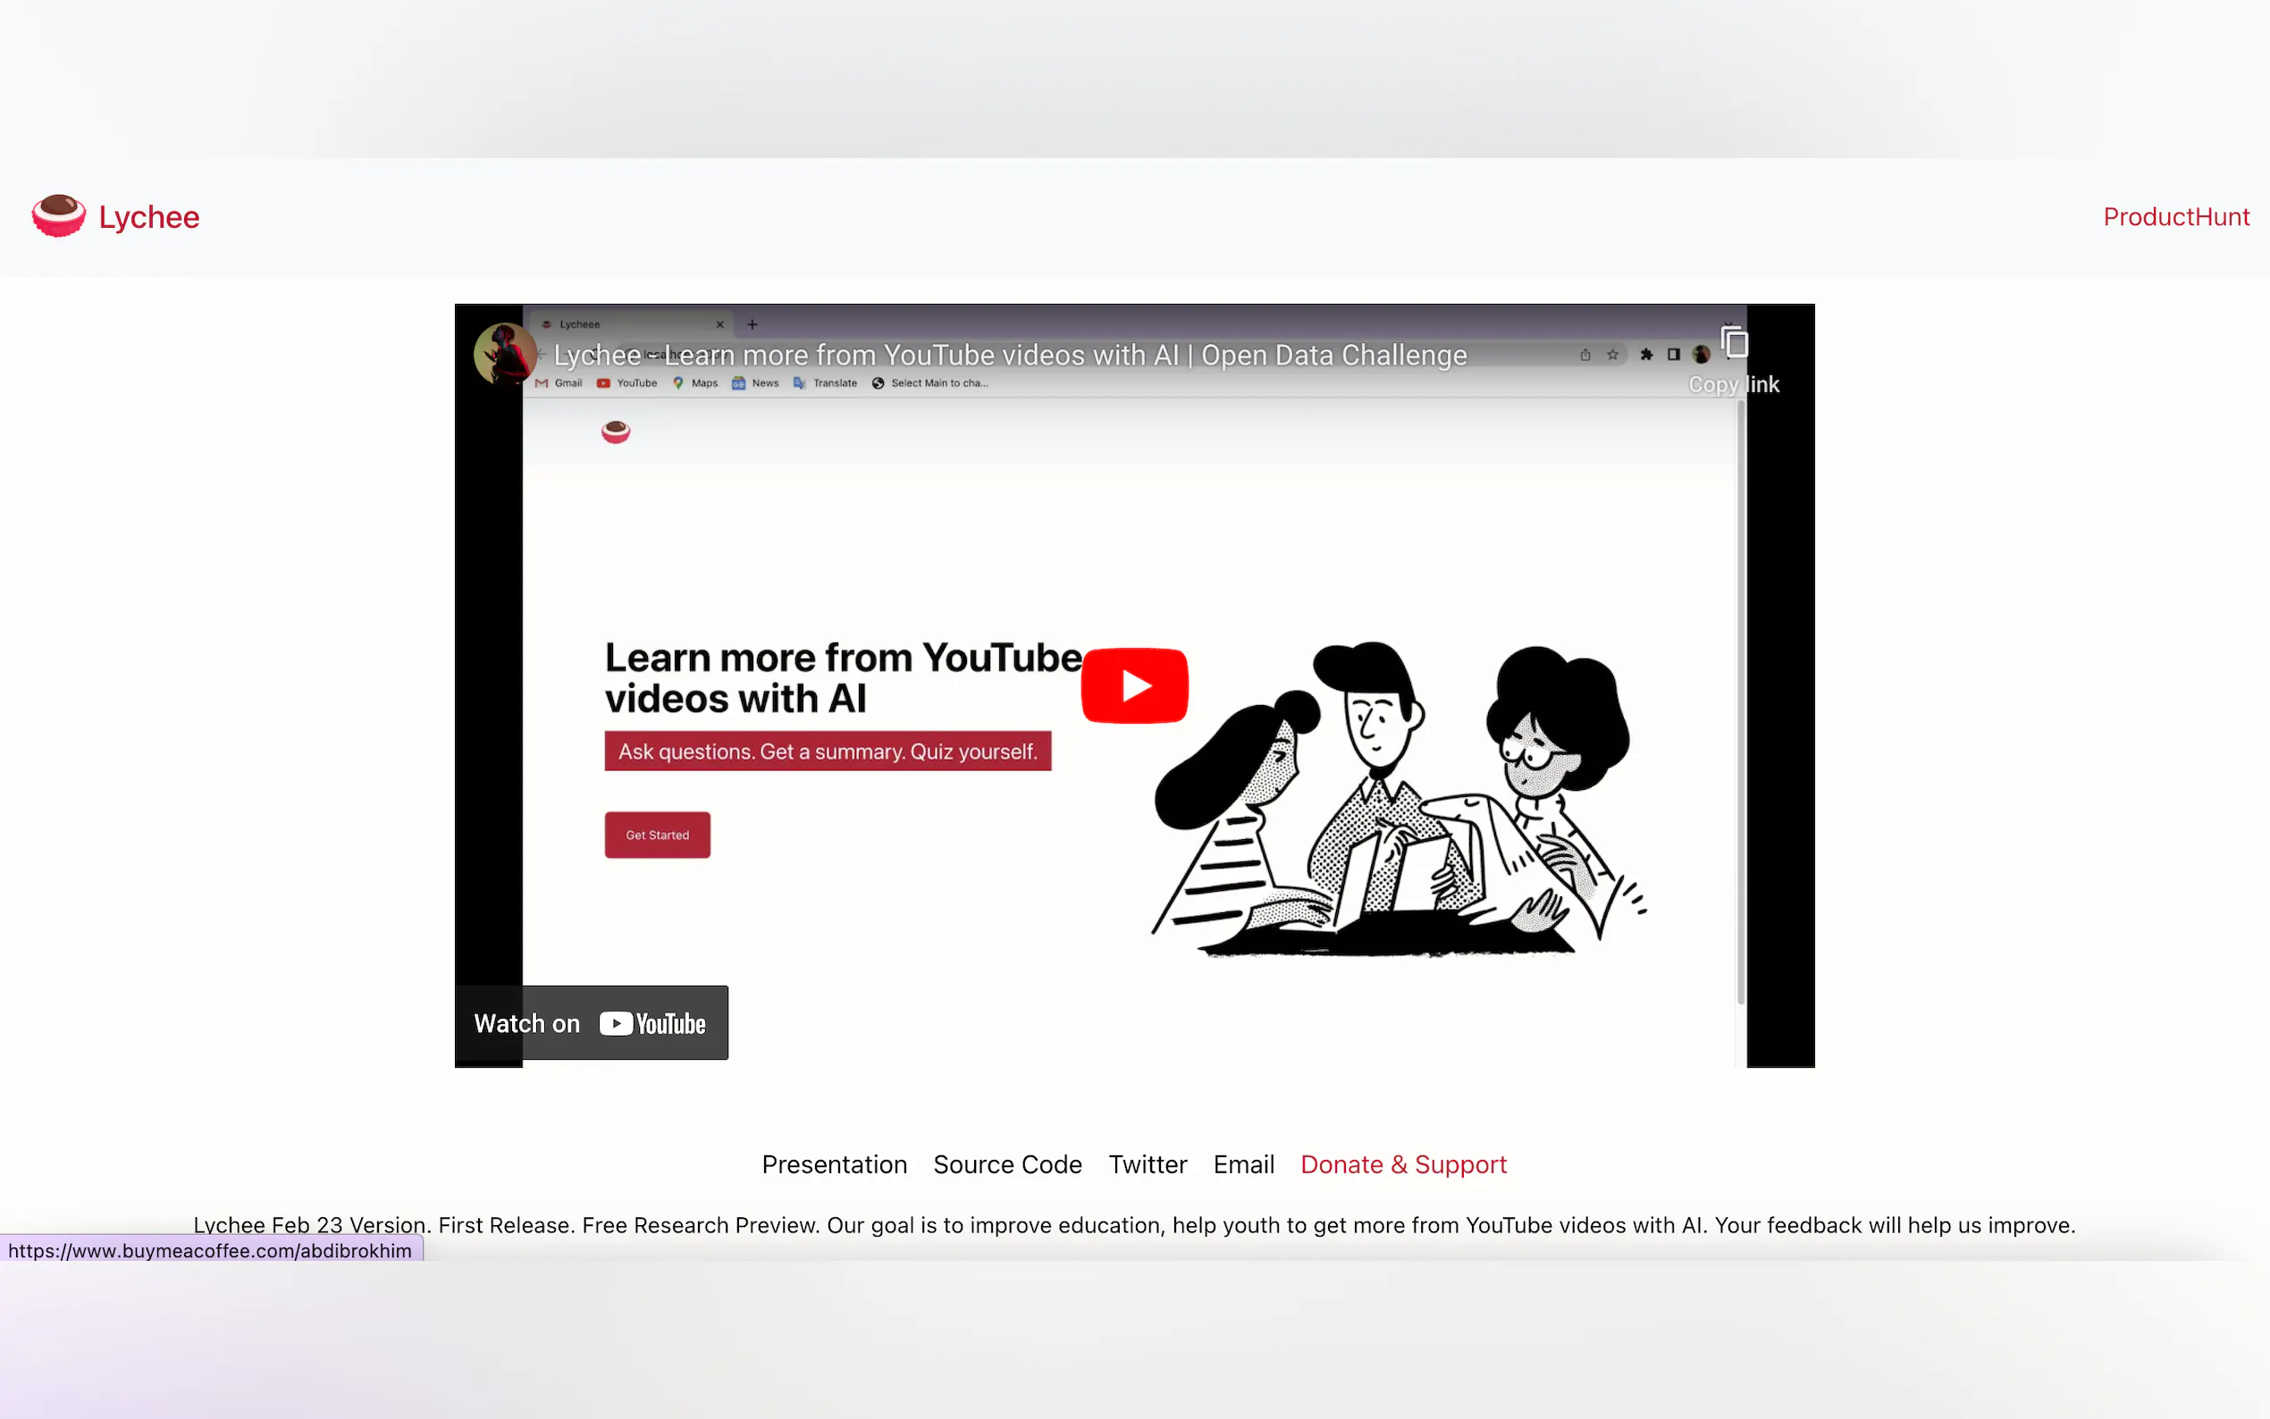Click the three-people illustration in video

[1399, 798]
